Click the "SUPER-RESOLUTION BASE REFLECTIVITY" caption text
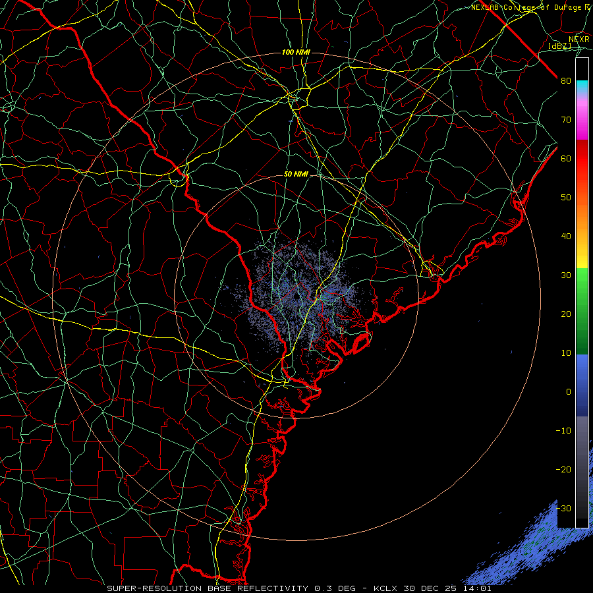Screen dimensions: 593x593 [x=208, y=588]
